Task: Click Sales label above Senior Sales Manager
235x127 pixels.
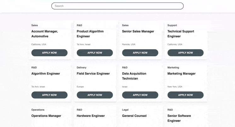Action: click(x=125, y=25)
